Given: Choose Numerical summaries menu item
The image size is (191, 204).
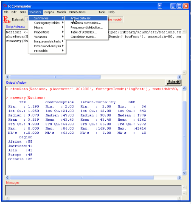Looking at the screenshot, I should [86, 23].
